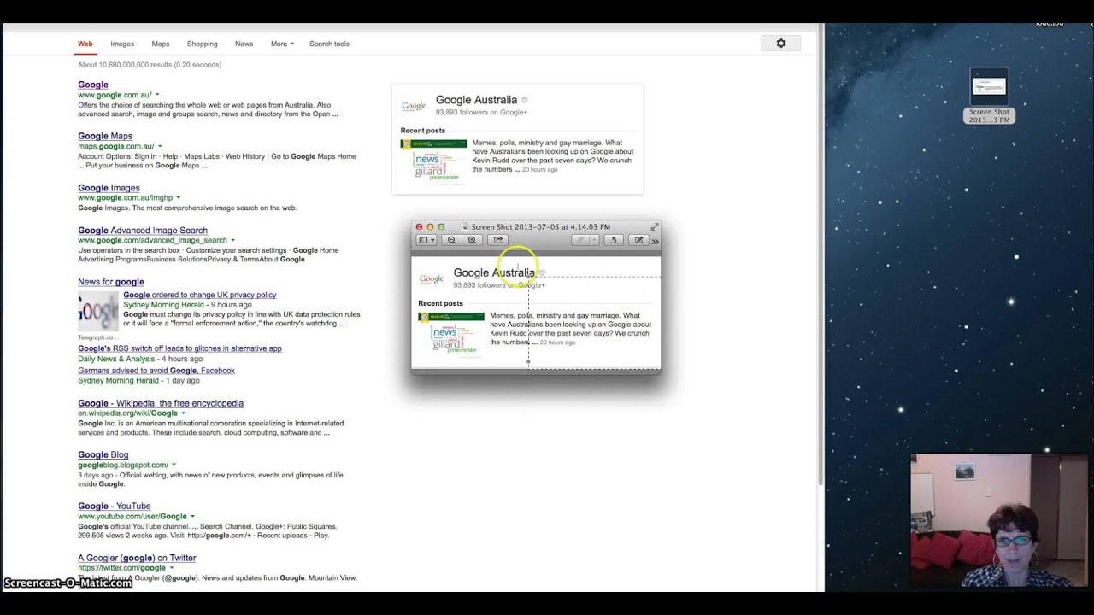Open the view menu button in Preview toolbar
Image resolution: width=1094 pixels, height=615 pixels.
tap(426, 240)
